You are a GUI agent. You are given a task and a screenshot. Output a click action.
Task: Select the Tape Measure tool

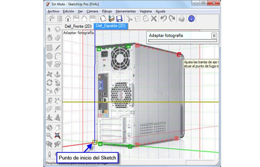coord(49,101)
